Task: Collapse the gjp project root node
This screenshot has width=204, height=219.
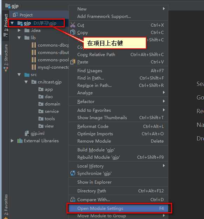Action: [12, 23]
